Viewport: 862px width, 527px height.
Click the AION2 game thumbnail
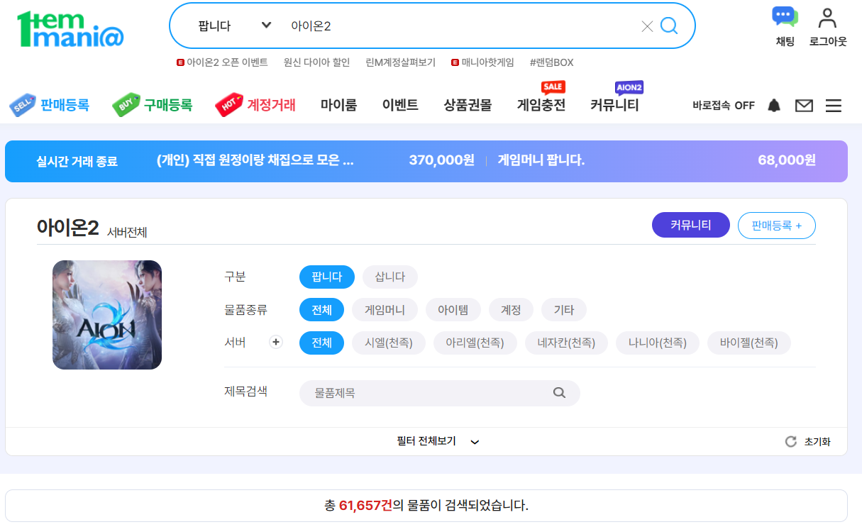(x=107, y=315)
